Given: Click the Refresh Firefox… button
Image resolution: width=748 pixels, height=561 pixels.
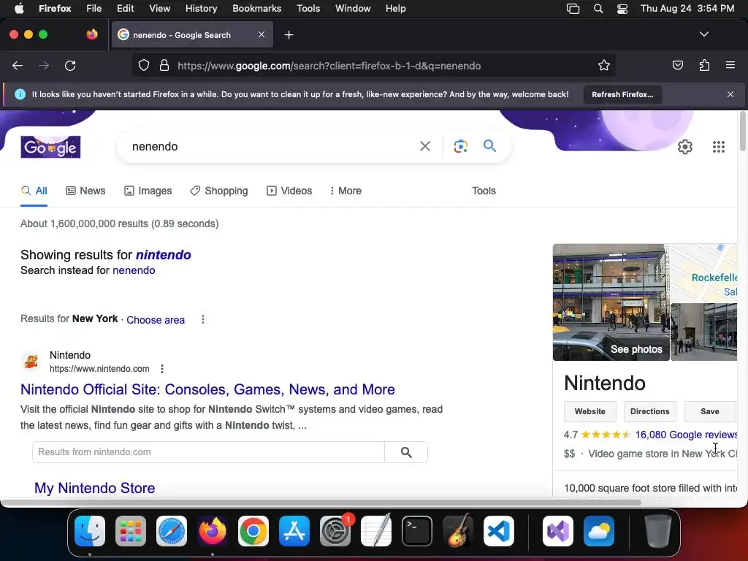Looking at the screenshot, I should coord(622,94).
